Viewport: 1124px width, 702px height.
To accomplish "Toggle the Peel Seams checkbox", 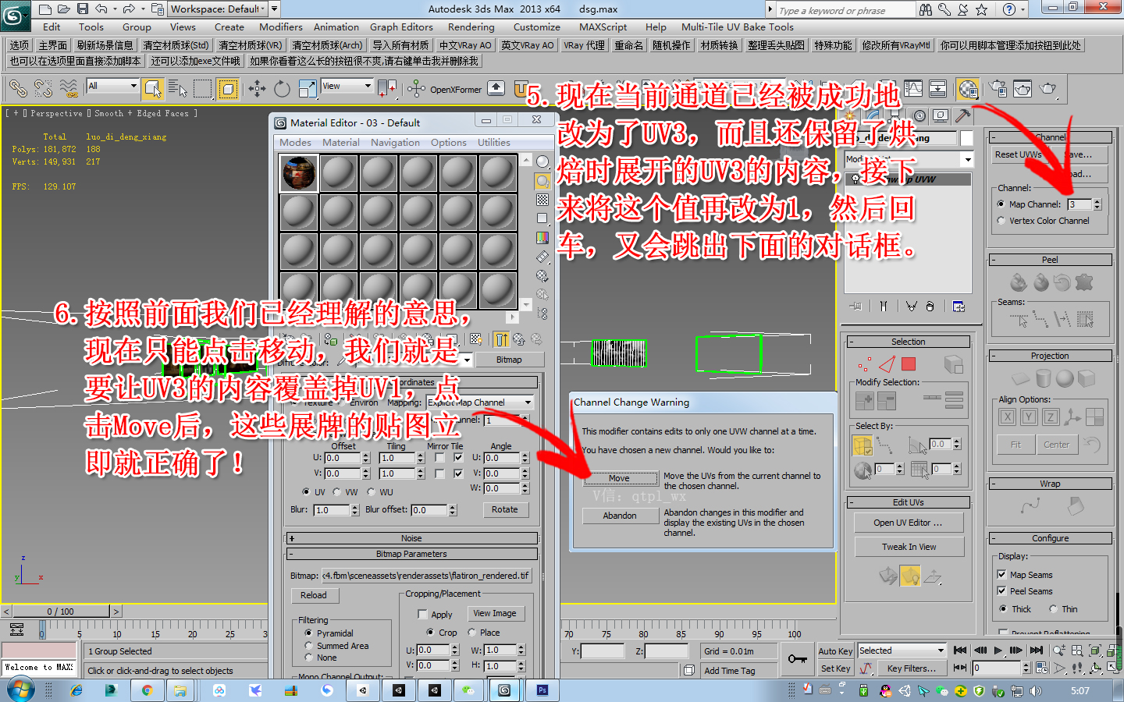I will click(x=1001, y=590).
